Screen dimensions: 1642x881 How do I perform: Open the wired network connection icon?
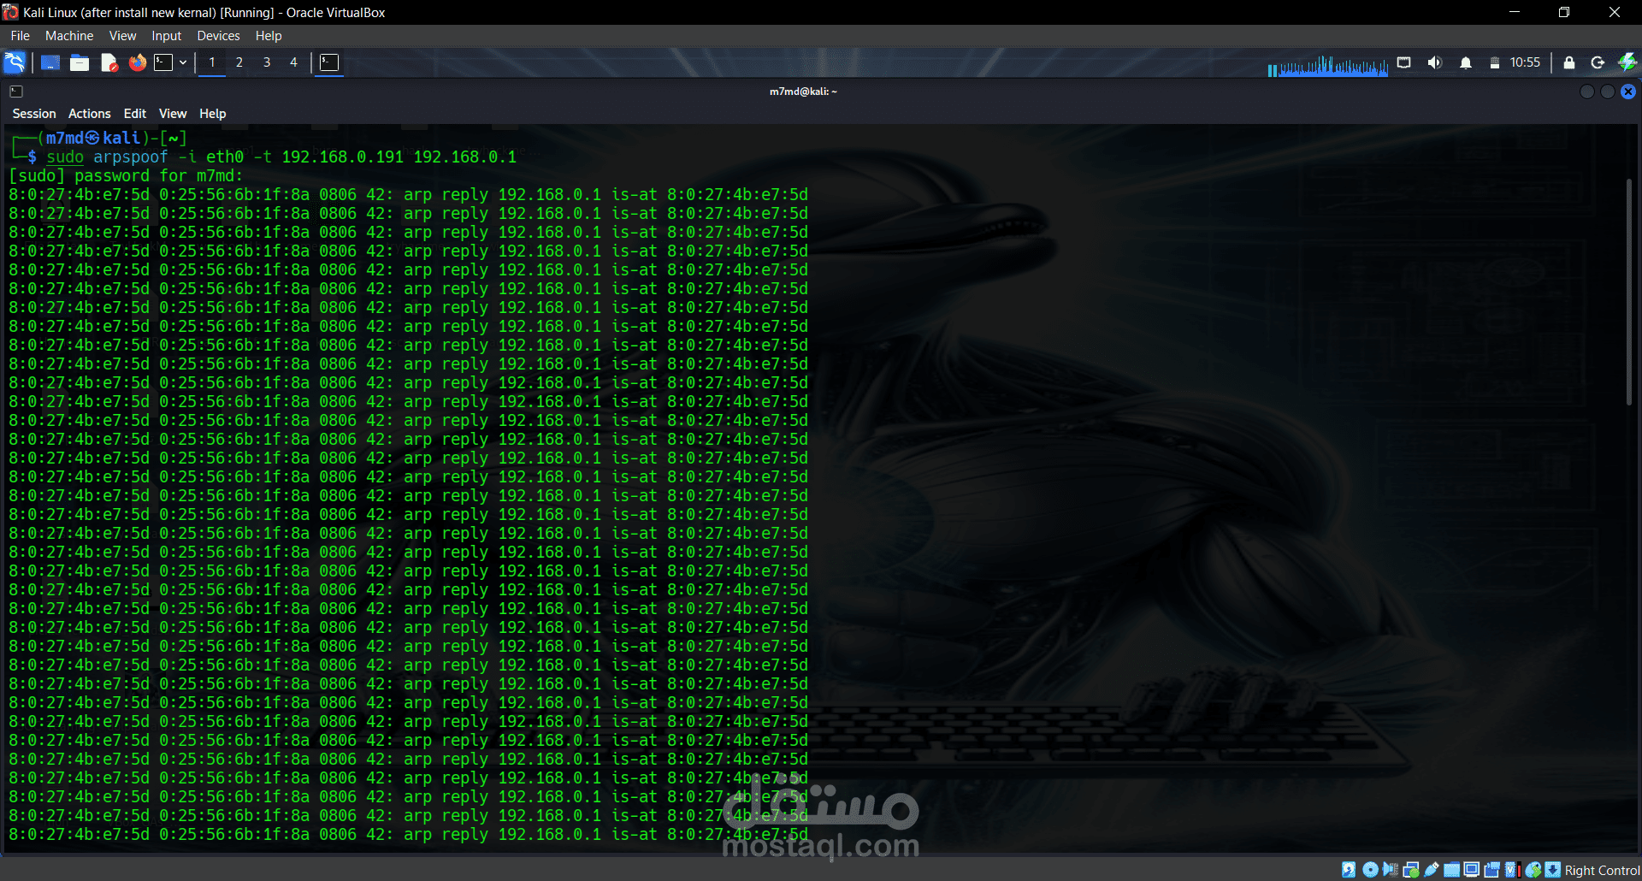(x=1404, y=62)
